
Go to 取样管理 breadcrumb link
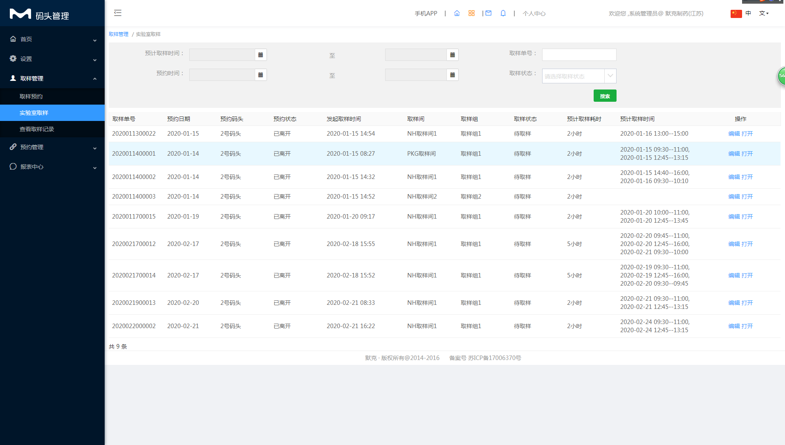(x=119, y=34)
